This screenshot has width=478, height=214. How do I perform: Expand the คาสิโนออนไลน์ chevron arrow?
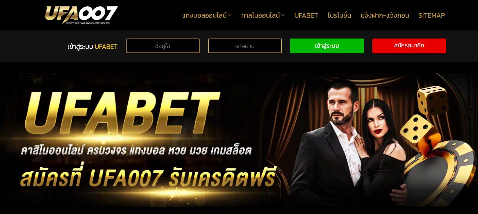point(283,15)
